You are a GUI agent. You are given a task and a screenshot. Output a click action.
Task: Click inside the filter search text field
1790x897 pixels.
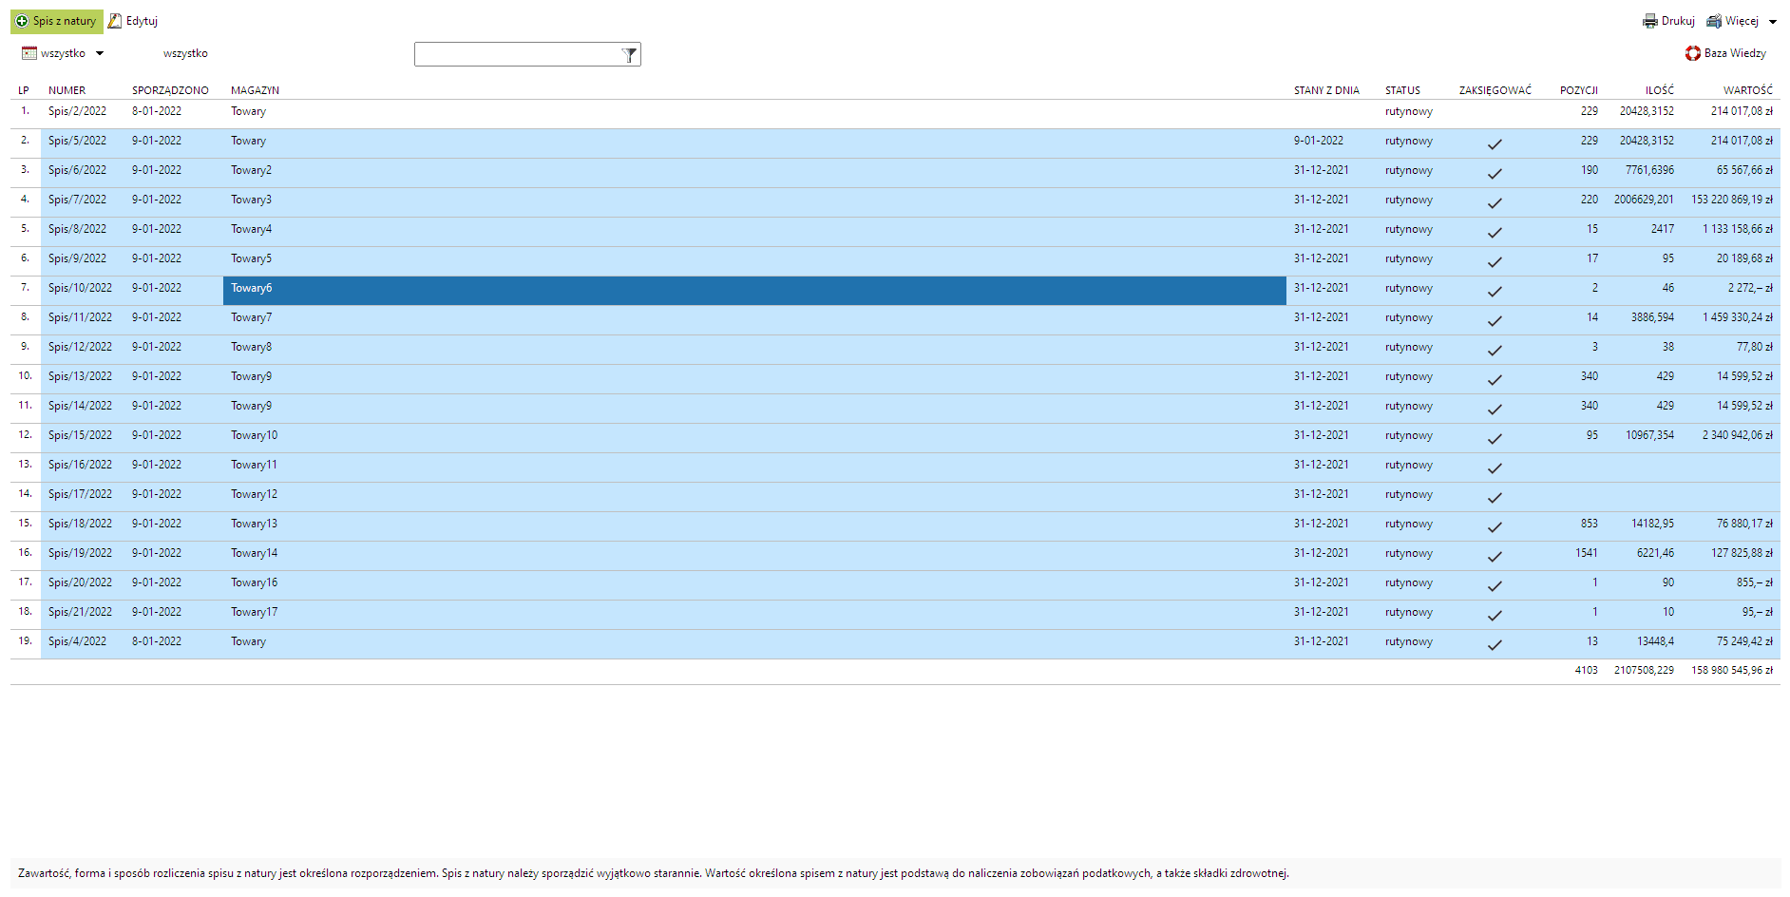coord(516,55)
